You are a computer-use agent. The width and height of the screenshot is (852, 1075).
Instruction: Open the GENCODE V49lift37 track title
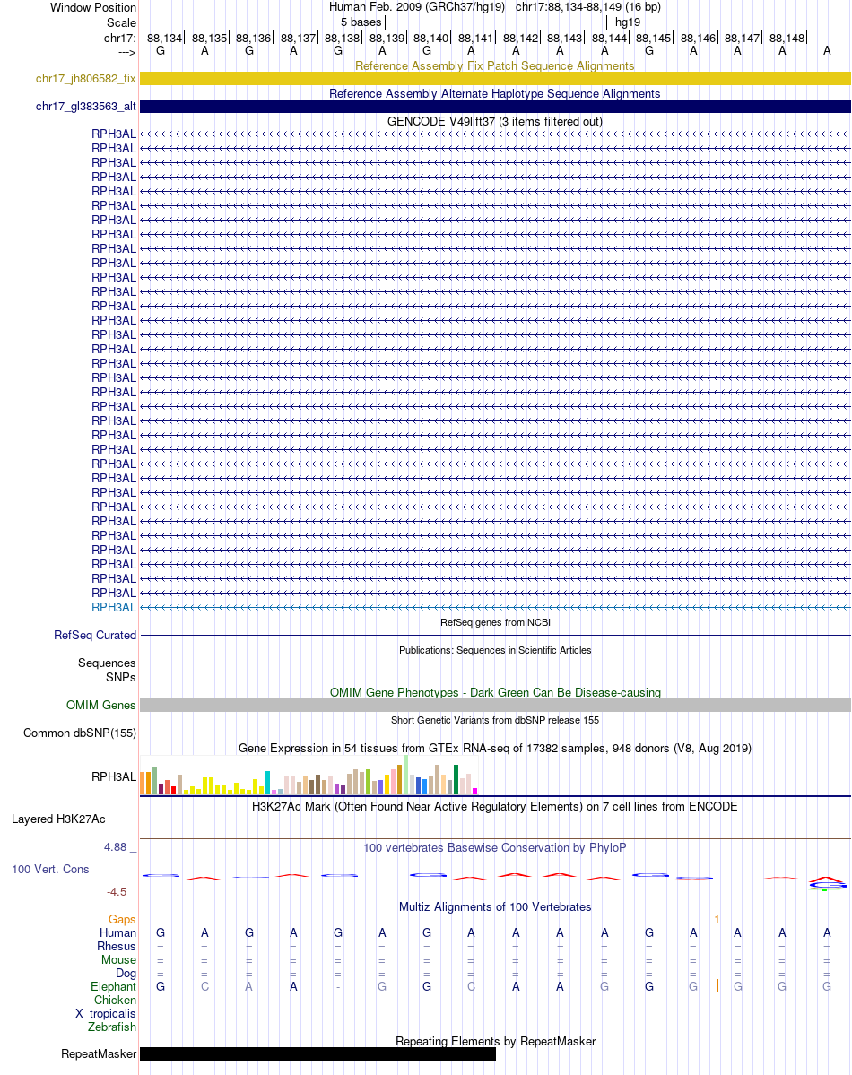click(494, 121)
